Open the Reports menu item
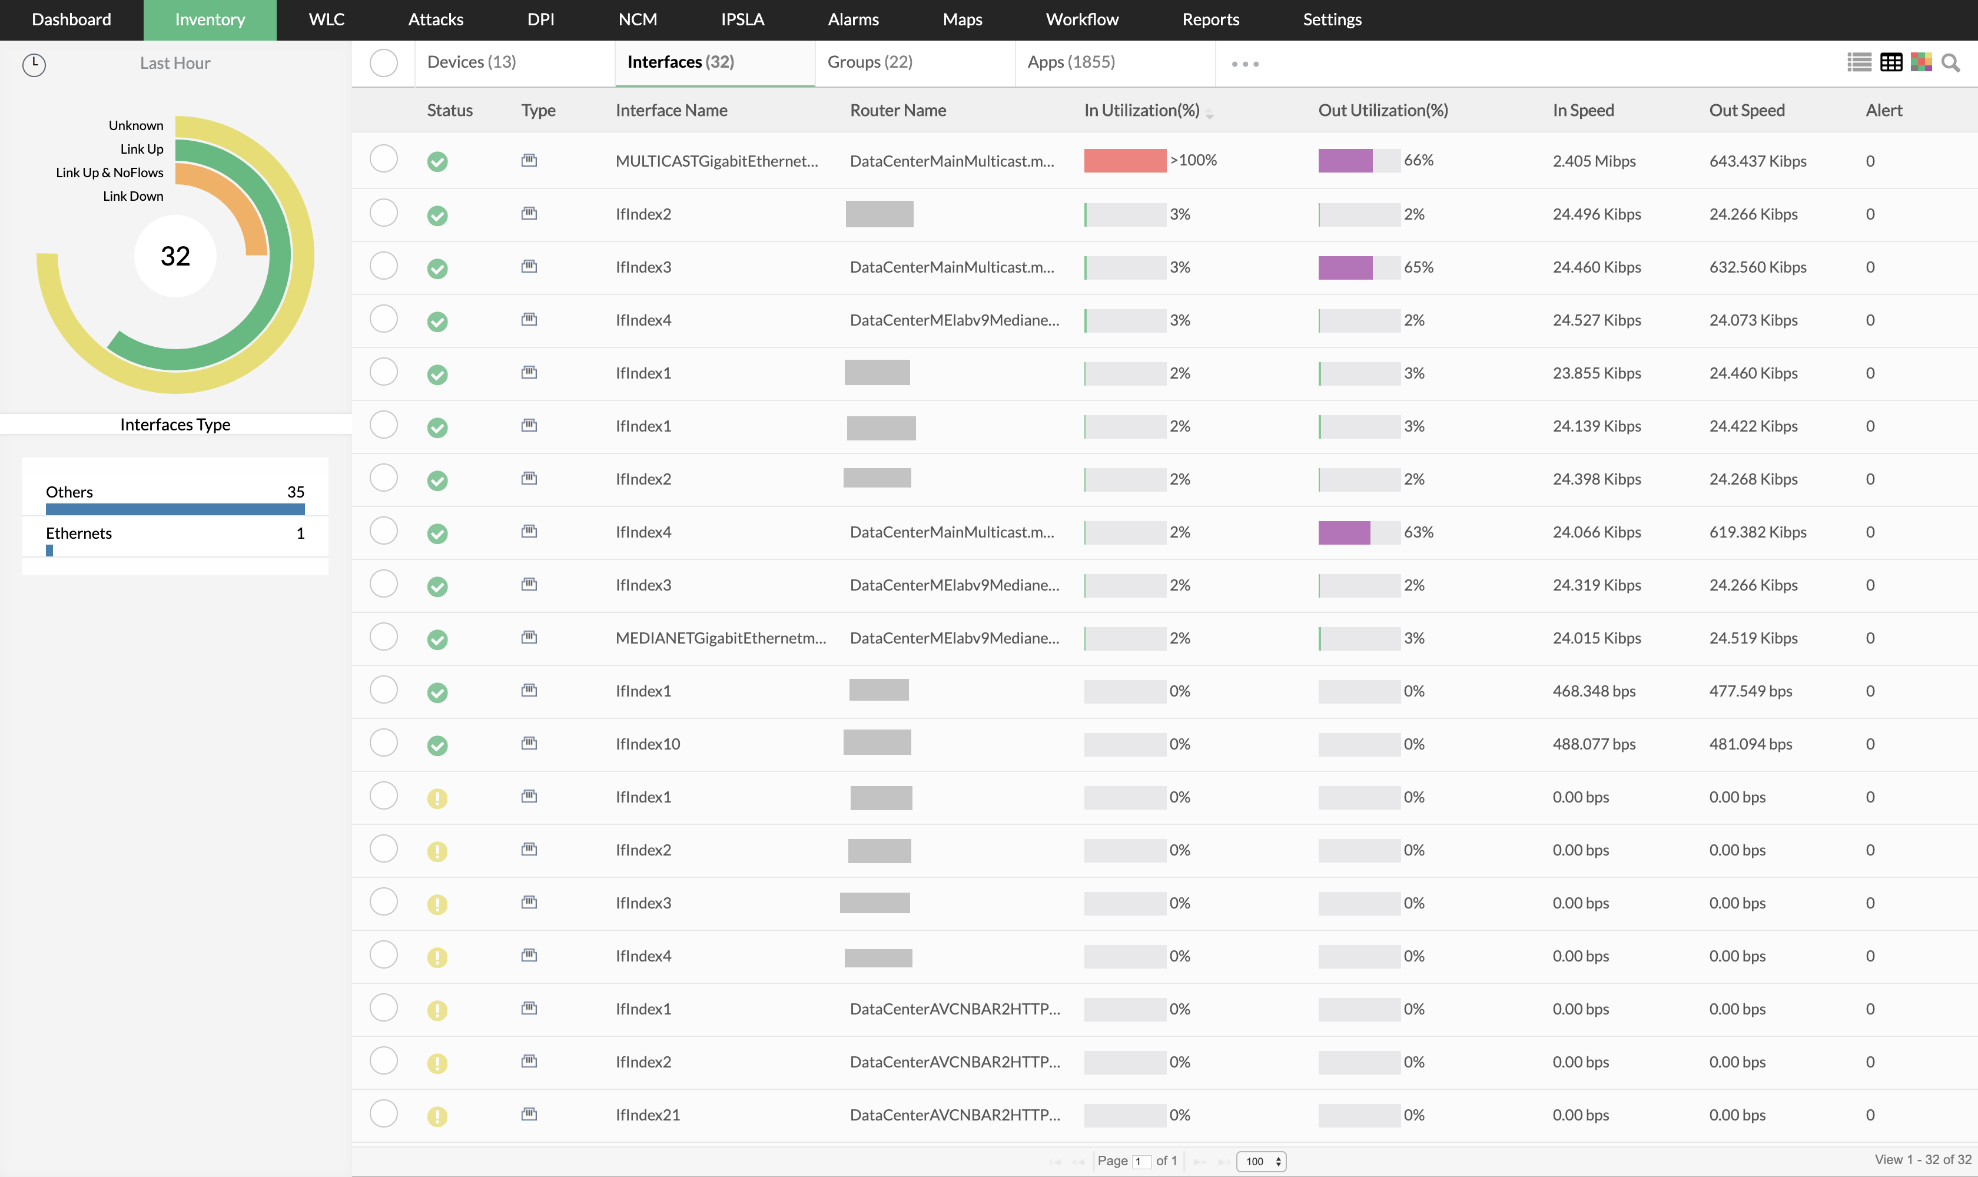This screenshot has width=1978, height=1177. click(x=1209, y=19)
